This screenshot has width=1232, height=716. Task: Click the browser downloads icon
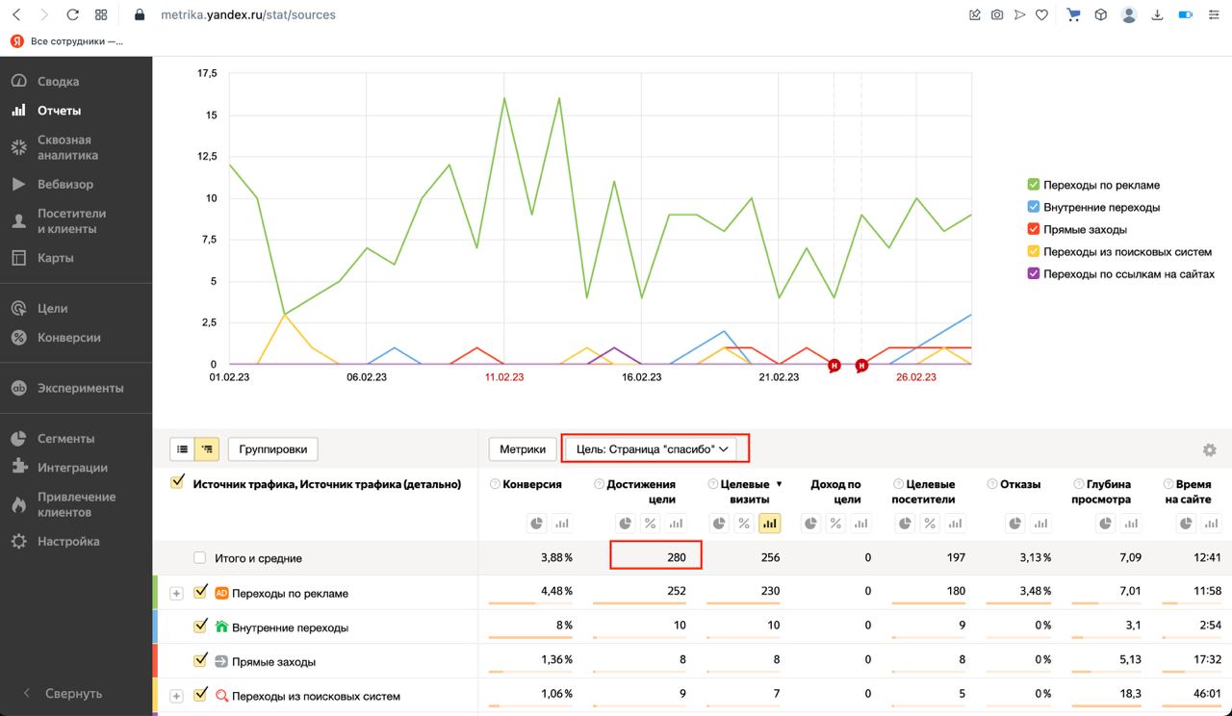1158,15
